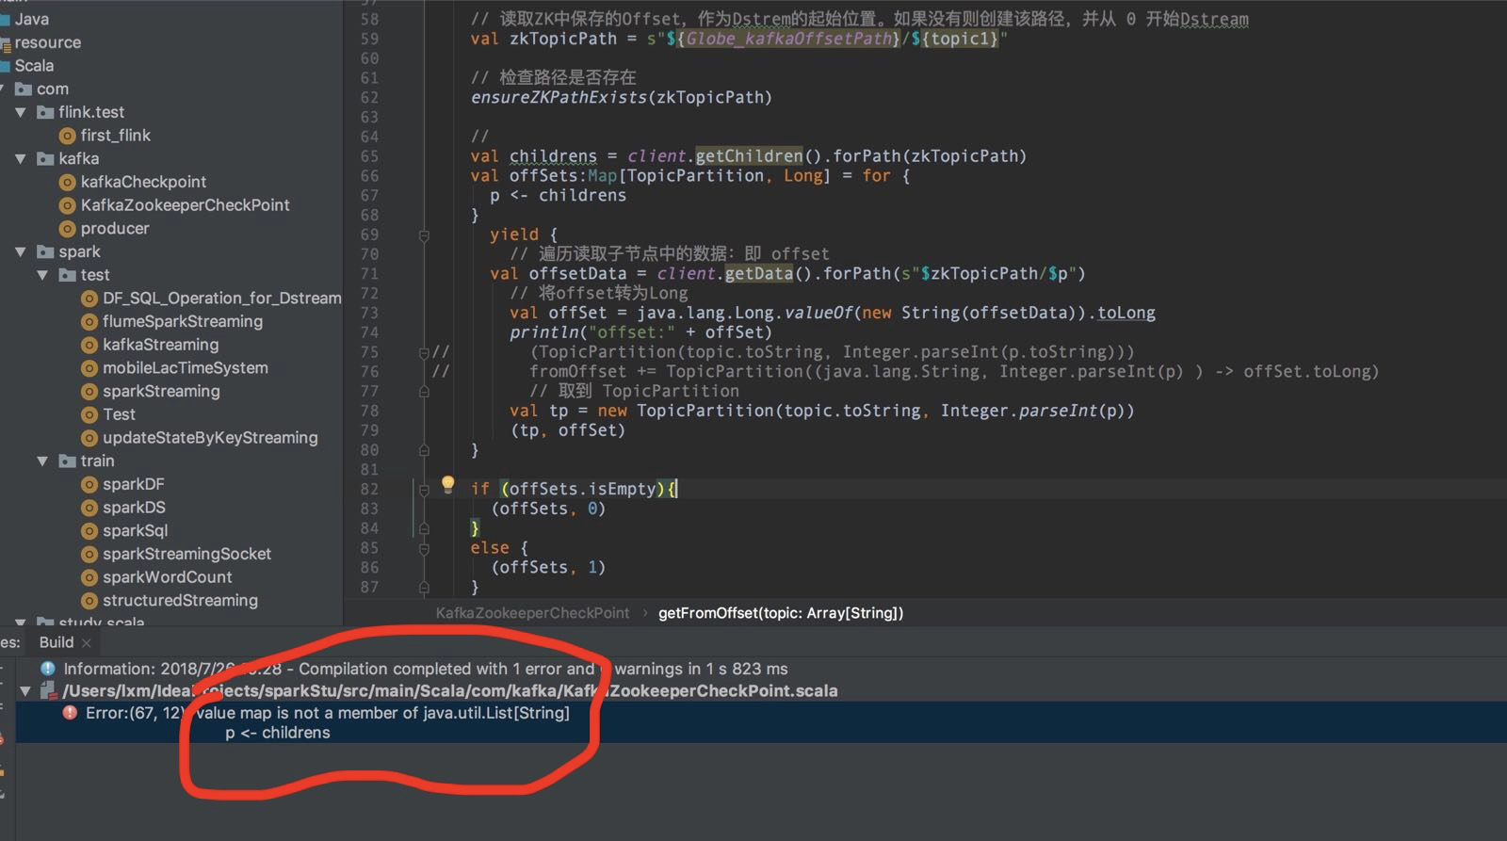Collapse the flink.test package

click(x=21, y=112)
